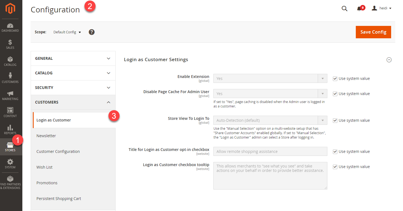View notifications via the bell icon

[x=359, y=9]
